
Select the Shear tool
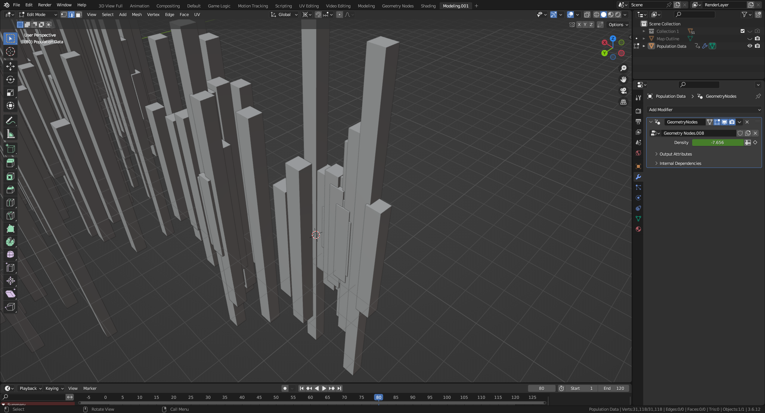click(10, 294)
